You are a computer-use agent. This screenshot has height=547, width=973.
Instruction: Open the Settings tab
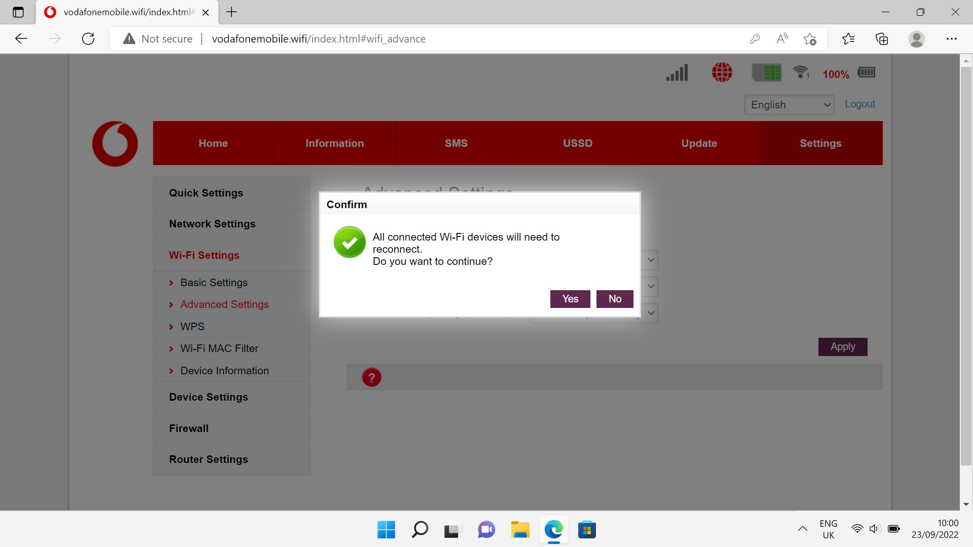pos(820,143)
